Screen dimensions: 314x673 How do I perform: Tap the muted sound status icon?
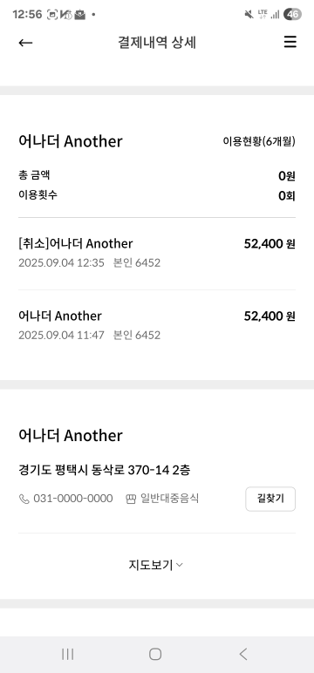pyautogui.click(x=249, y=14)
